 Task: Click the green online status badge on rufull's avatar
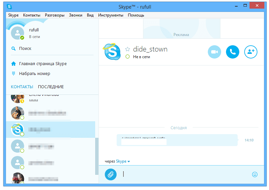point(22,38)
